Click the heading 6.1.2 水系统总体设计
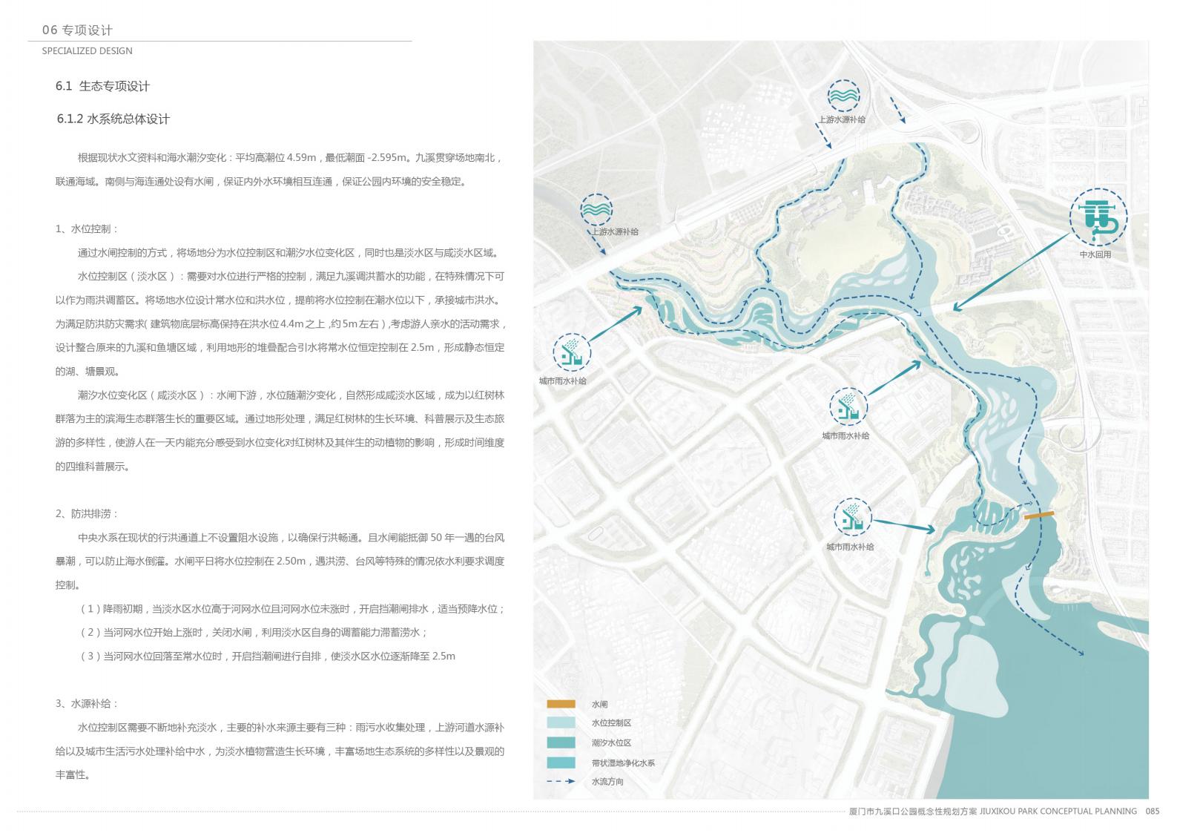Viewport: 1177px width, 833px height. [x=113, y=119]
